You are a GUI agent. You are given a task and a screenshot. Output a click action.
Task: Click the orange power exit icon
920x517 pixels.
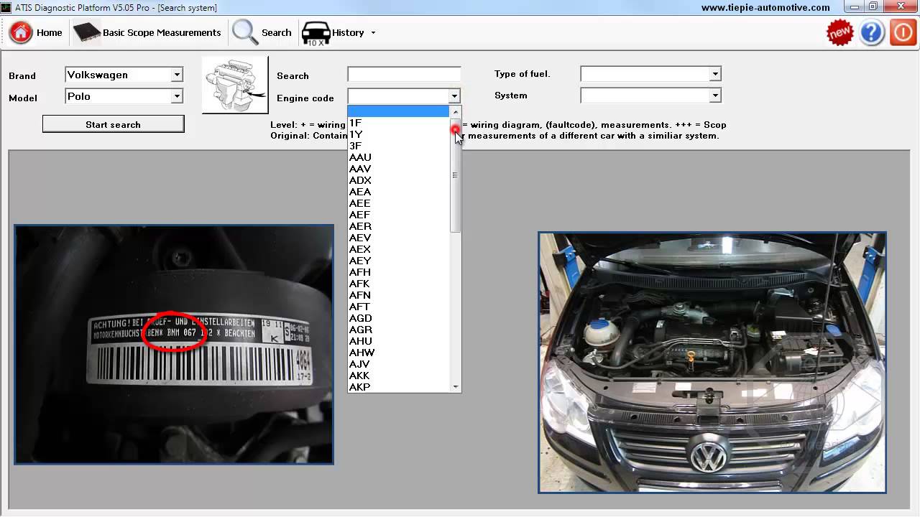[903, 32]
